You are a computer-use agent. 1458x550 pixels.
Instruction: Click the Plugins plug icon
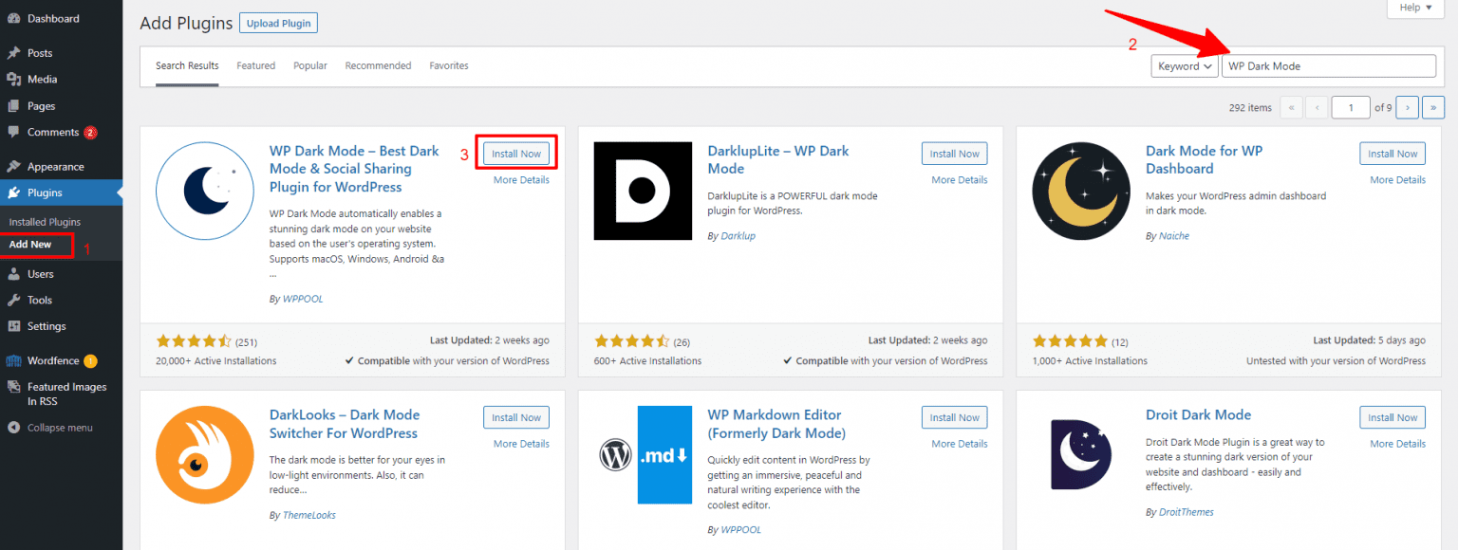tap(13, 192)
